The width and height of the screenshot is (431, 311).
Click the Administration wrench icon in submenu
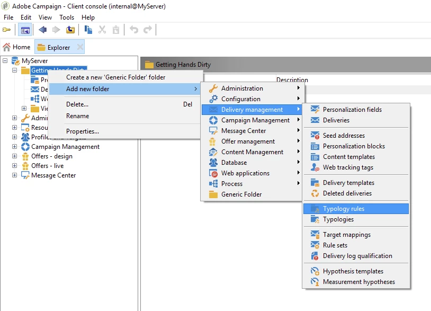[x=213, y=88]
